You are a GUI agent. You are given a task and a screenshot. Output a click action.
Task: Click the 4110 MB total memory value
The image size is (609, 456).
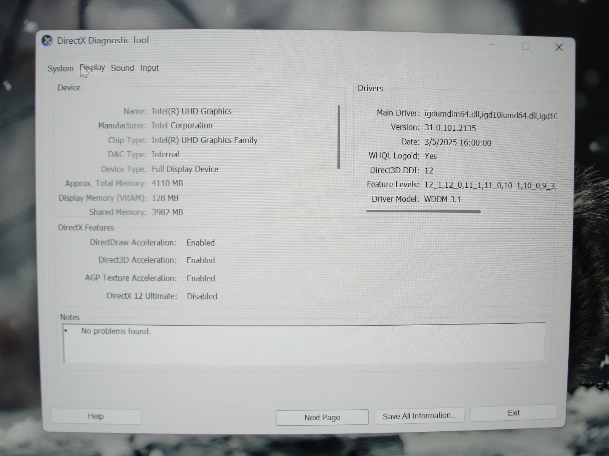167,183
